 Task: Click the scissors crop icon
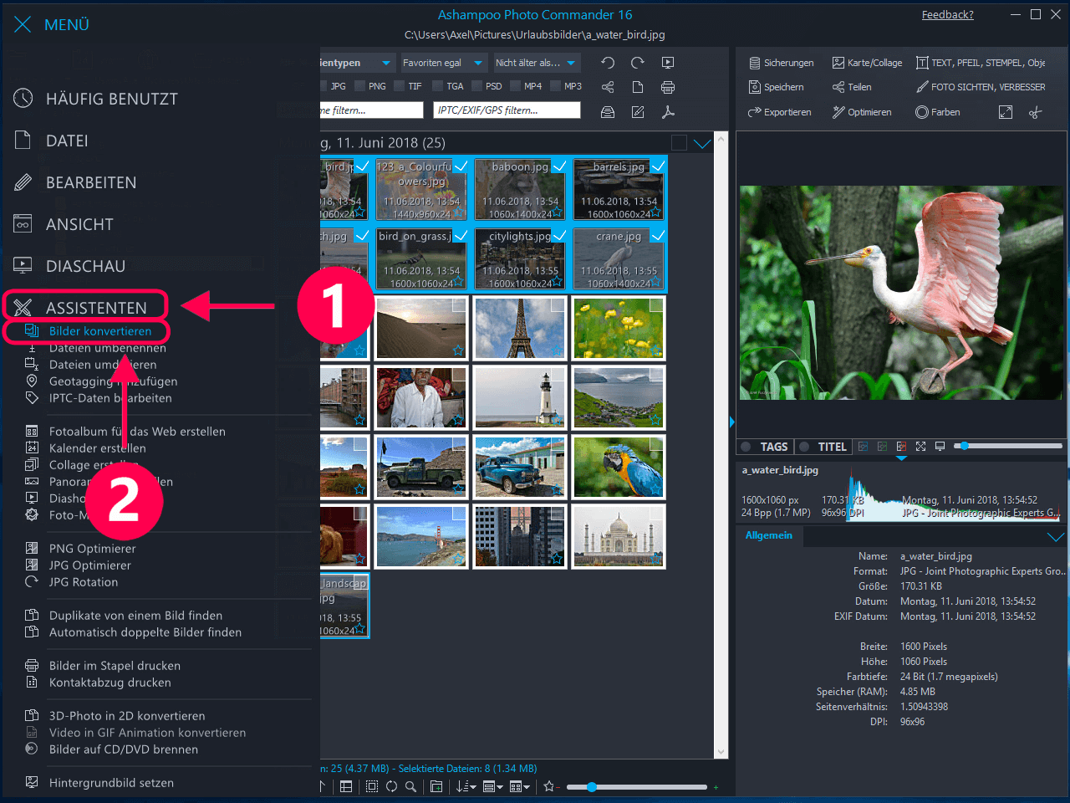click(x=1036, y=112)
